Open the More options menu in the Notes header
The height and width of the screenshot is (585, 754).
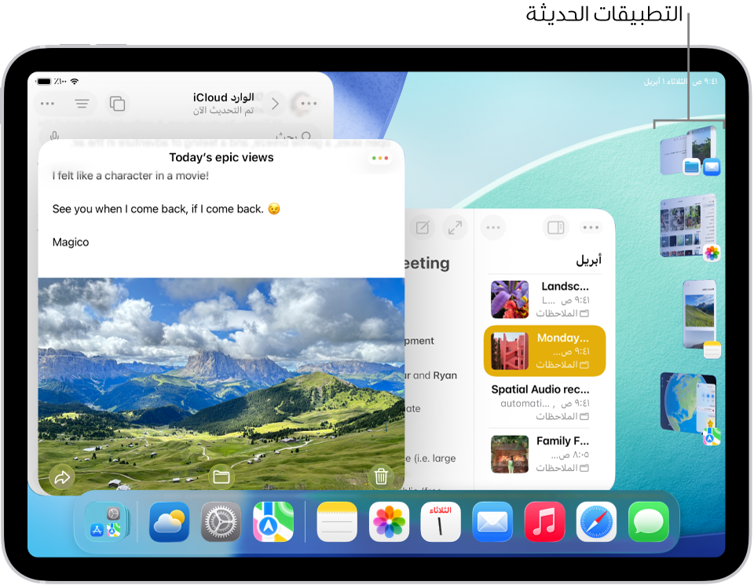pos(591,227)
